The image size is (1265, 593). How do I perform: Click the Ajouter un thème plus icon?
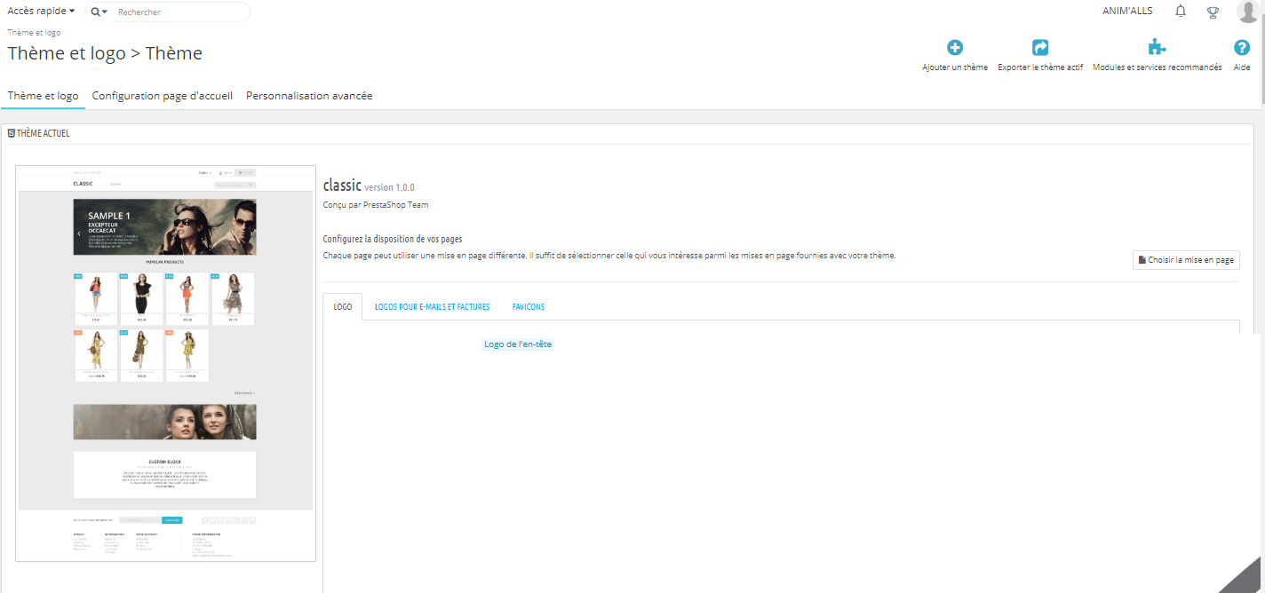(x=955, y=48)
